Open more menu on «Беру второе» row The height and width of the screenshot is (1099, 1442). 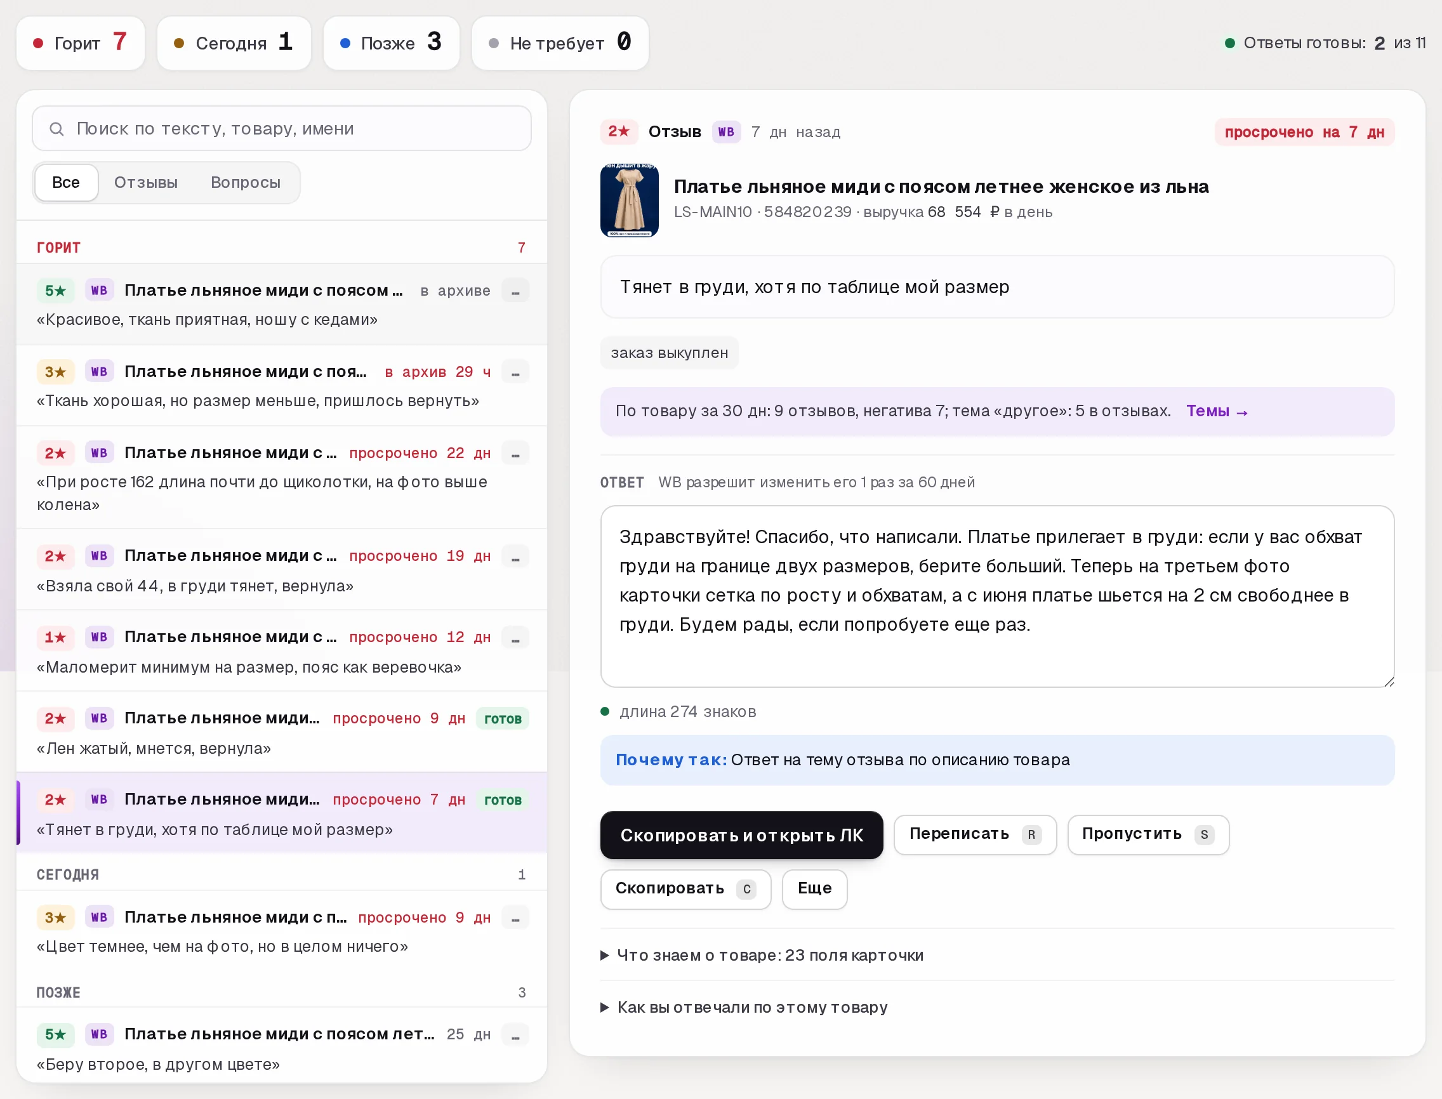[x=515, y=1035]
